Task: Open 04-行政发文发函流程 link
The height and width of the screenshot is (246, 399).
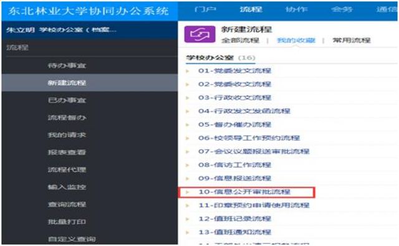Action: point(244,111)
